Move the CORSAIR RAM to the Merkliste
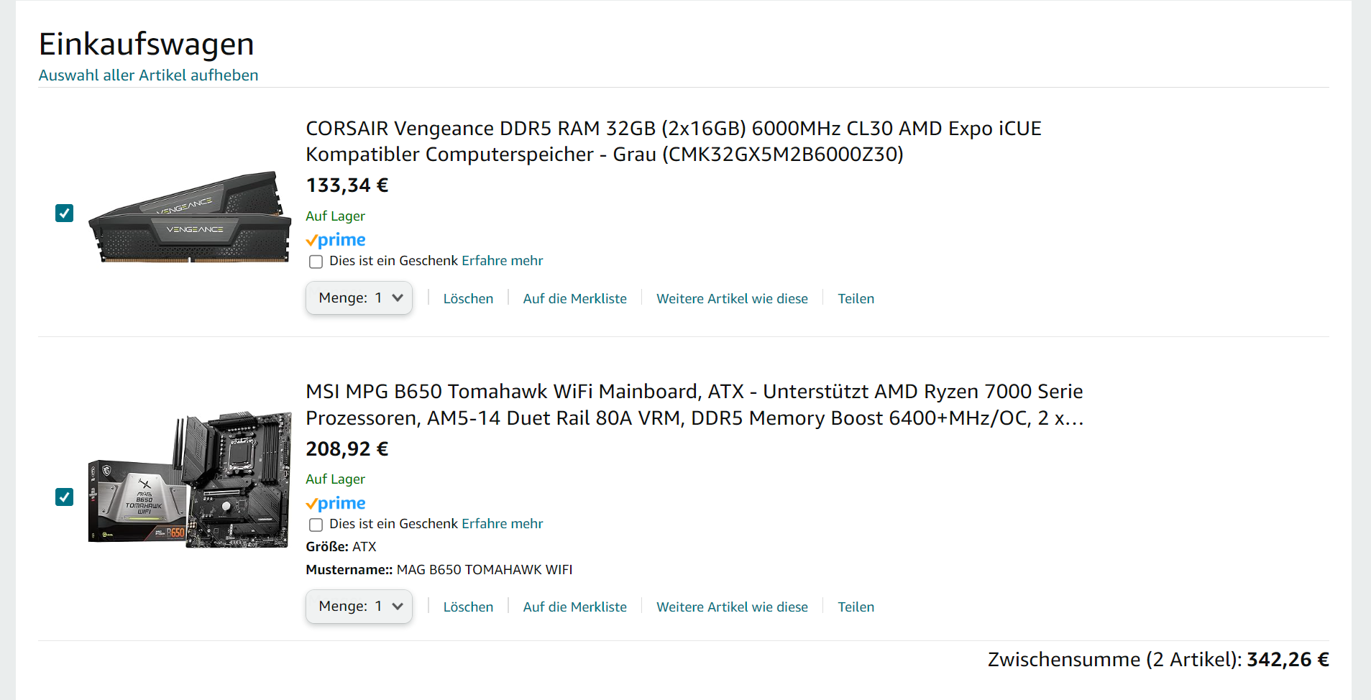The height and width of the screenshot is (700, 1371). [574, 299]
